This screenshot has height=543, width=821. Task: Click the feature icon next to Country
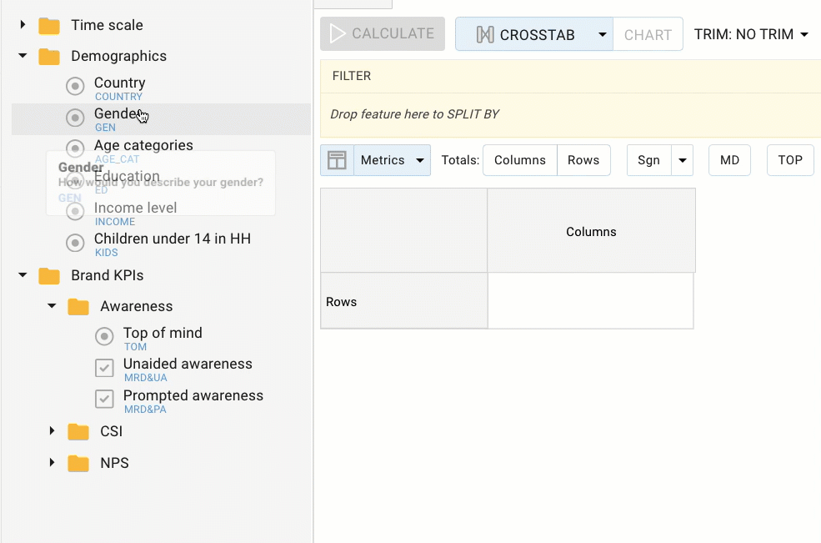pos(75,85)
